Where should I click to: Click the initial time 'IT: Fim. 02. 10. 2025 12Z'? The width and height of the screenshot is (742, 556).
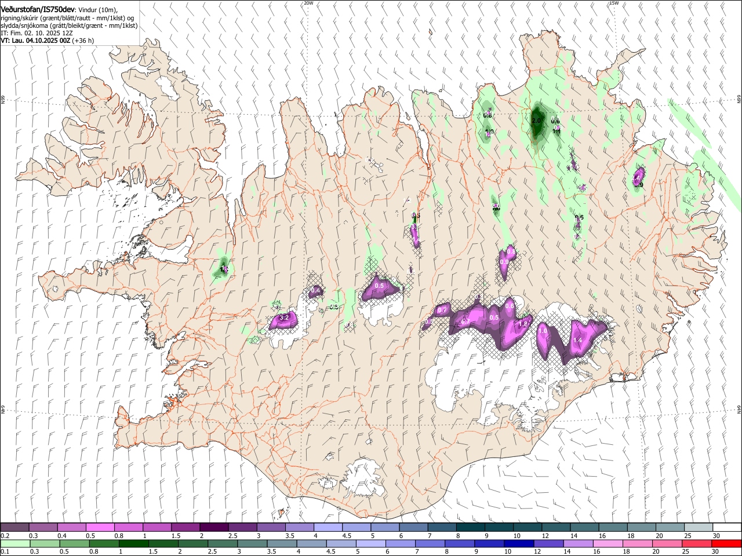[37, 33]
